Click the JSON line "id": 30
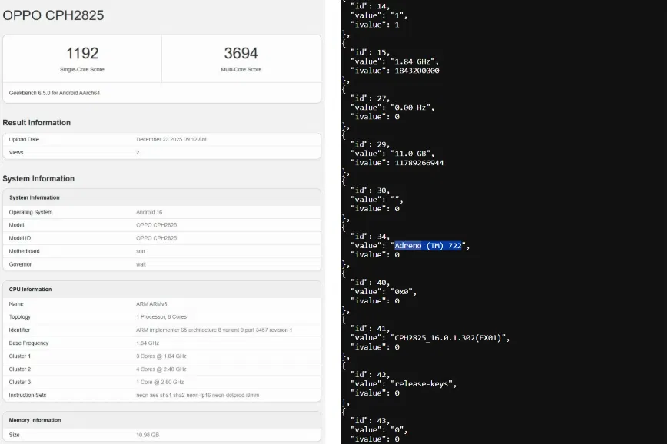This screenshot has width=668, height=444. pos(370,191)
